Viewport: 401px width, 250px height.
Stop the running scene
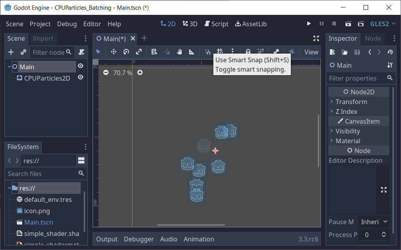[334, 24]
